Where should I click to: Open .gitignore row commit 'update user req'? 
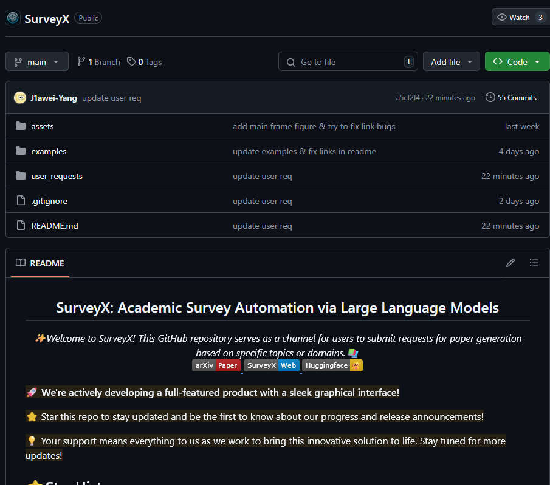[x=263, y=201]
